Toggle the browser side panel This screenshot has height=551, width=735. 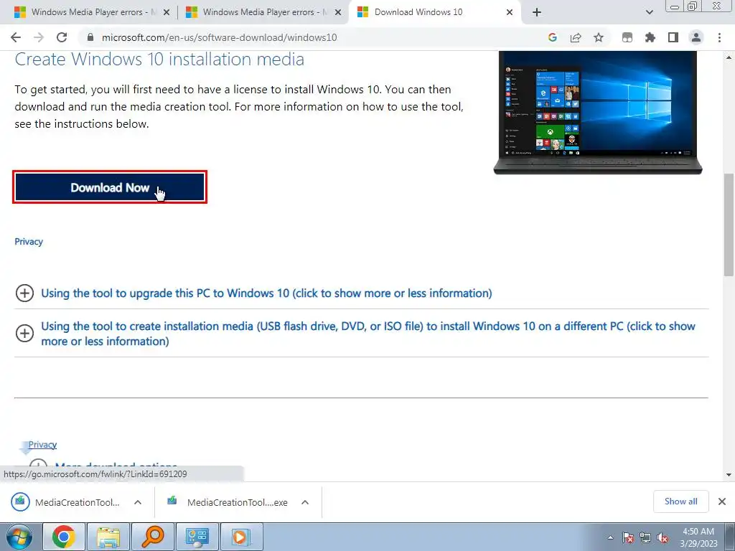click(673, 37)
